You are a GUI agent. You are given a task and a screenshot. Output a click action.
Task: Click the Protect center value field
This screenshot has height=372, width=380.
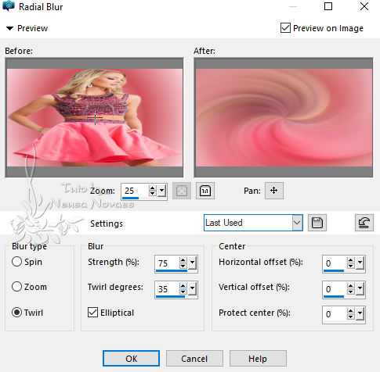click(335, 314)
